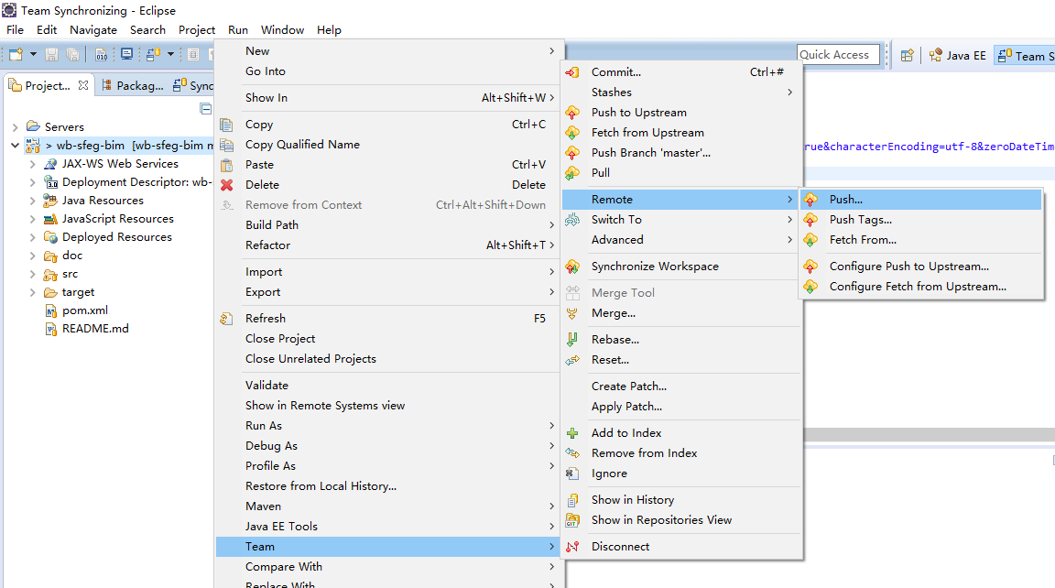
Task: Choose Create Patch... menu entry
Action: click(681, 387)
